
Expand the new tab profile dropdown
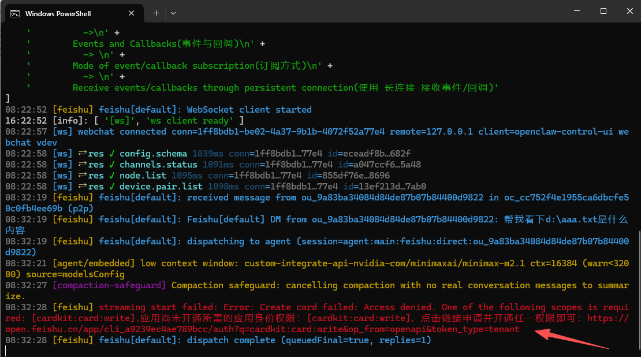point(173,13)
